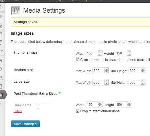Increase extra size Height with up arrow
Image resolution: width=150 pixels, height=136 pixels.
(129, 103)
